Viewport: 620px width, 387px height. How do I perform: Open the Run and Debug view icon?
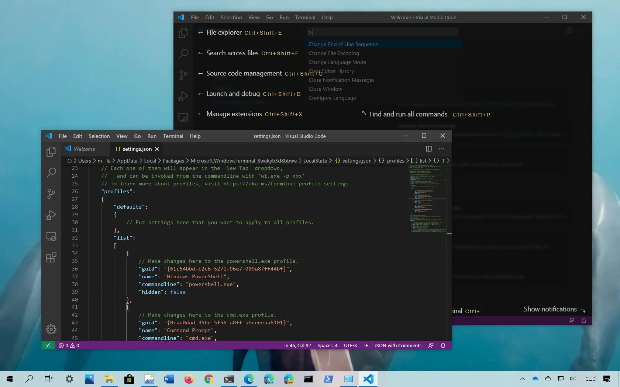(x=51, y=215)
